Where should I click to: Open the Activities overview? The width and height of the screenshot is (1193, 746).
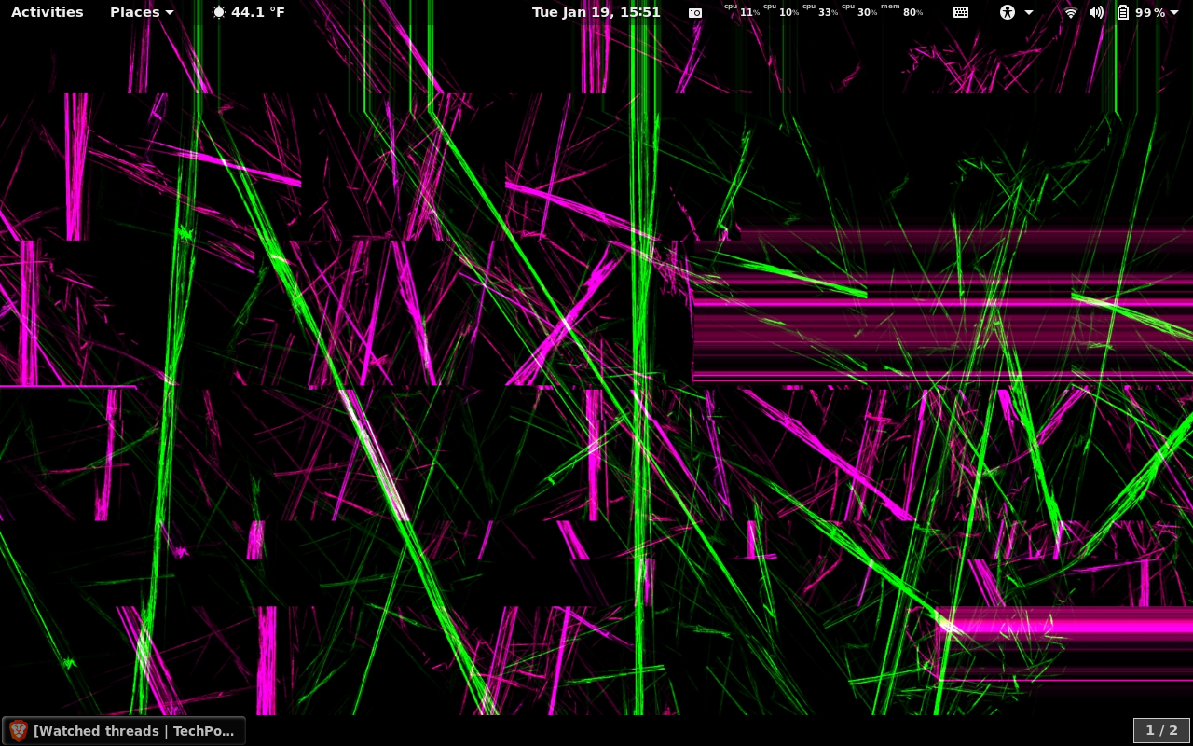(47, 12)
